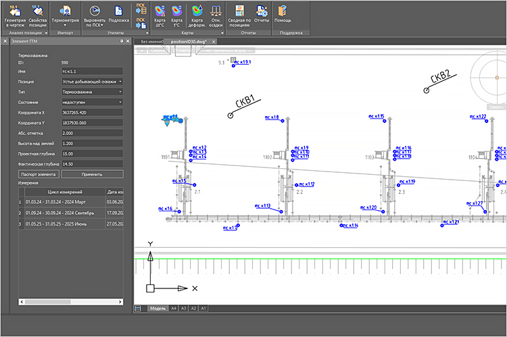Open the Позиция dropdown
The width and height of the screenshot is (507, 337).
(92, 82)
